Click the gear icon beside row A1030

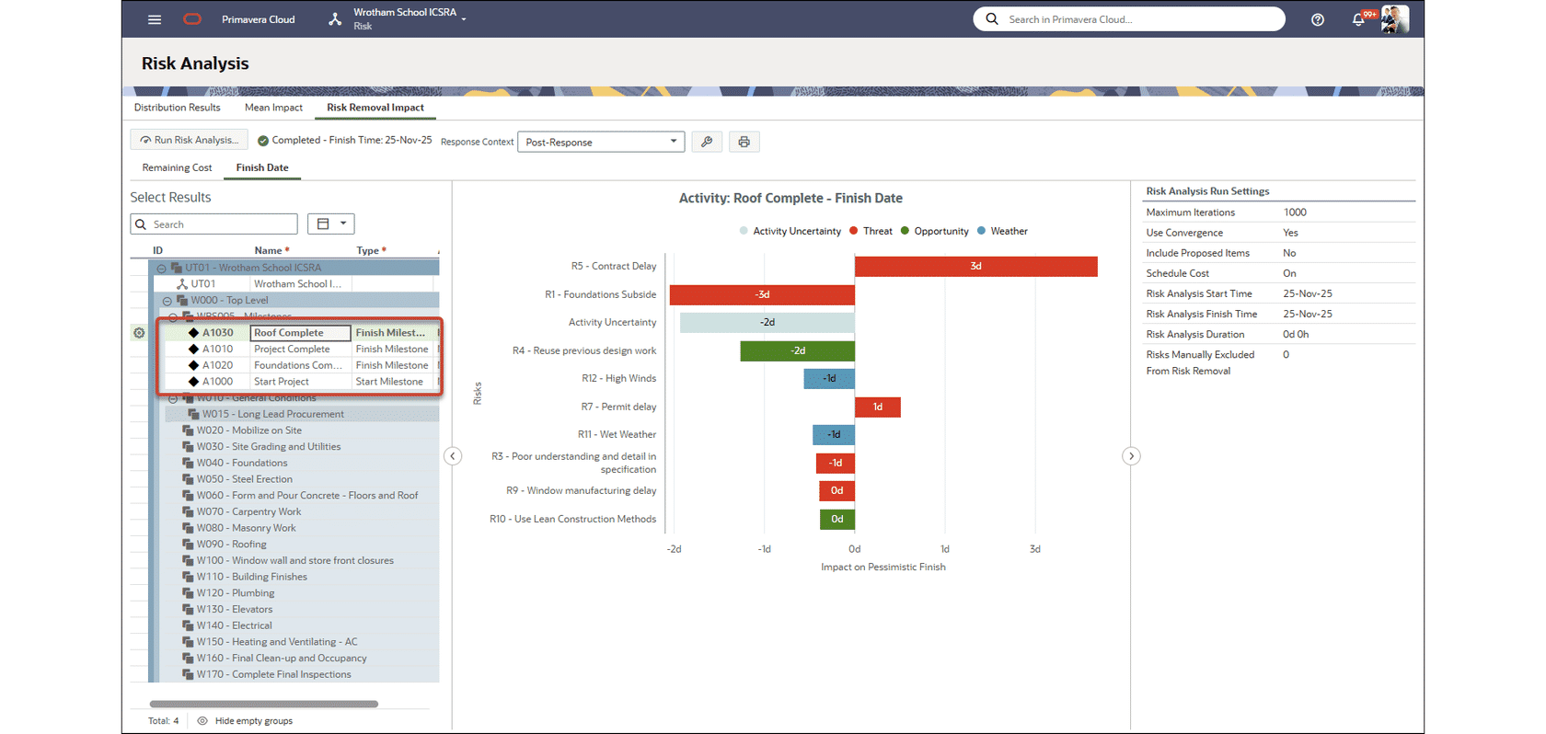tap(139, 333)
